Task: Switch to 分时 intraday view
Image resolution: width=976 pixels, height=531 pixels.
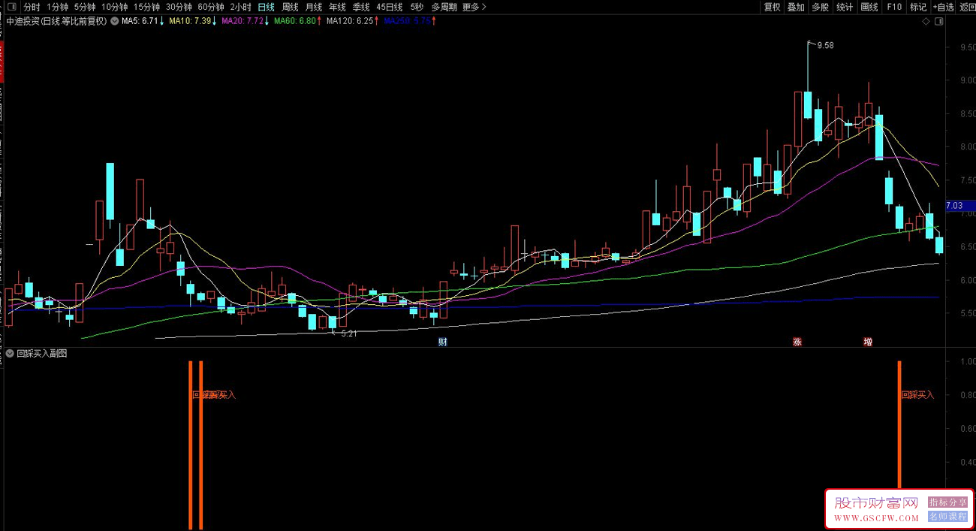Action: [x=32, y=7]
